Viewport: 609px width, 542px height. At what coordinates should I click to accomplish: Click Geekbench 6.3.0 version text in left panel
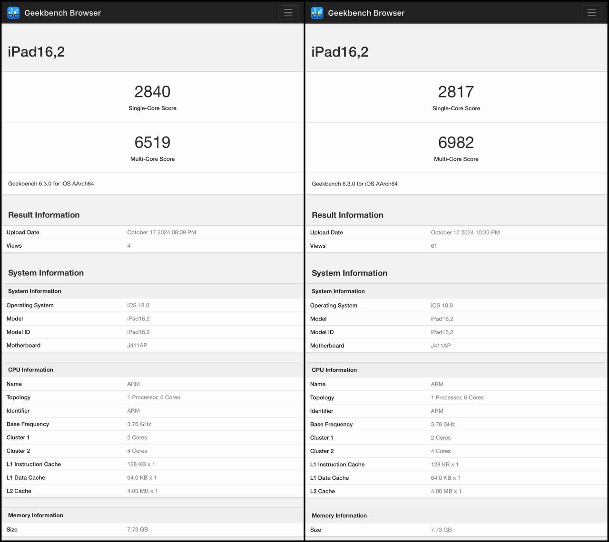(x=51, y=184)
